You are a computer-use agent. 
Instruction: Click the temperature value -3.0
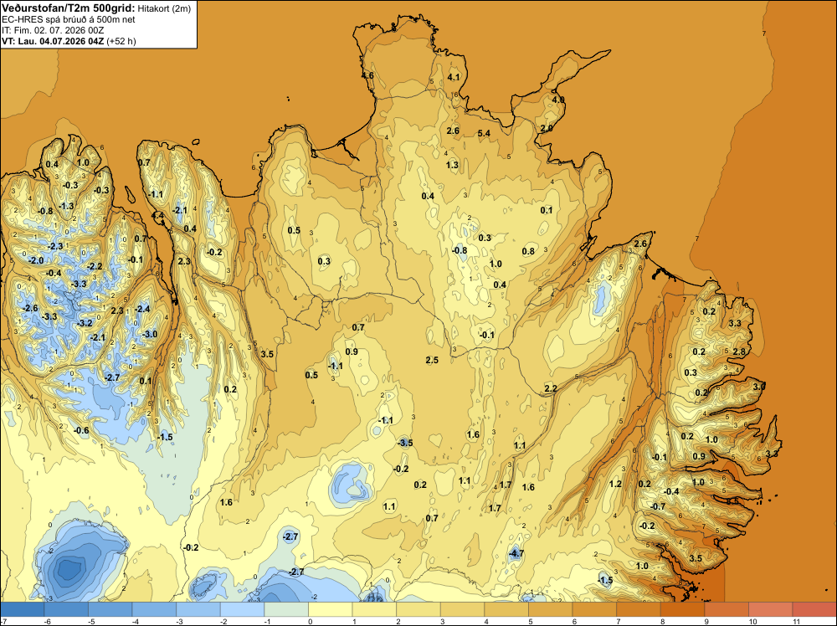pos(150,335)
